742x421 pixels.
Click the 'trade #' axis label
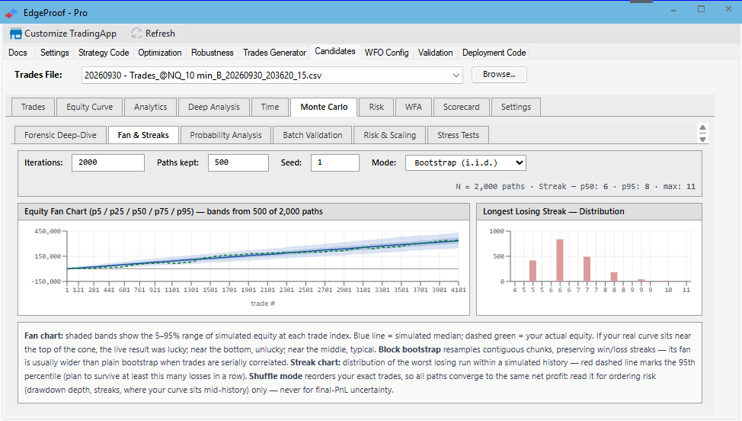pos(263,303)
